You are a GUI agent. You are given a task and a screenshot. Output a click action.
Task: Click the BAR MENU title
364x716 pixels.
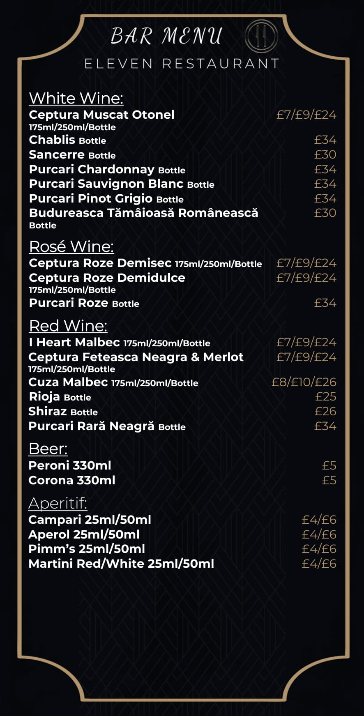(166, 36)
